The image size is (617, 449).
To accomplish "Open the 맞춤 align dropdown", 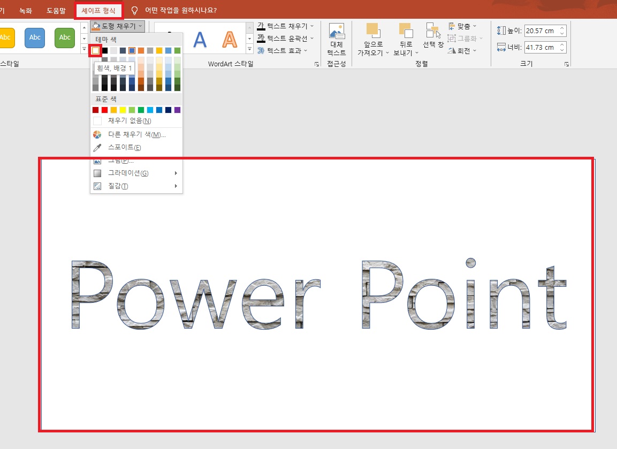I will [x=462, y=26].
